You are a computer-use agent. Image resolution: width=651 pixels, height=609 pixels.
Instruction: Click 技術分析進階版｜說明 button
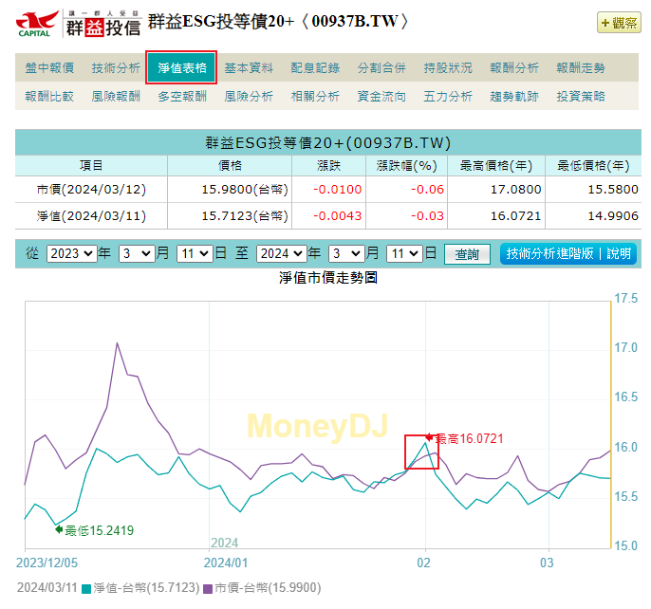click(567, 254)
